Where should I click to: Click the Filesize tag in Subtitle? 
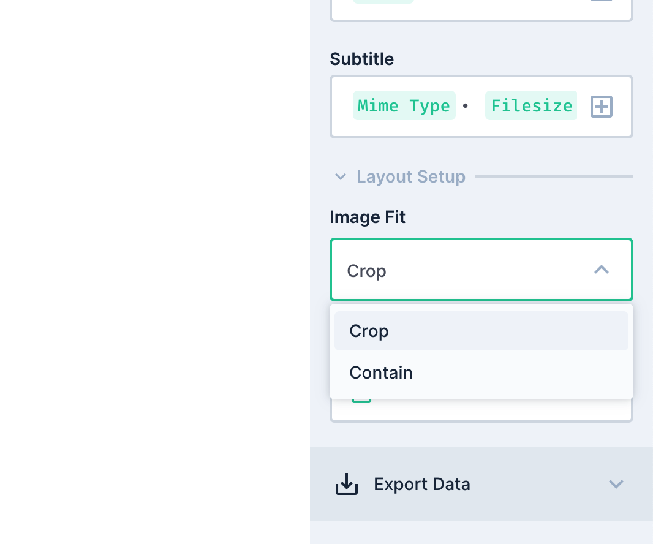pyautogui.click(x=530, y=106)
